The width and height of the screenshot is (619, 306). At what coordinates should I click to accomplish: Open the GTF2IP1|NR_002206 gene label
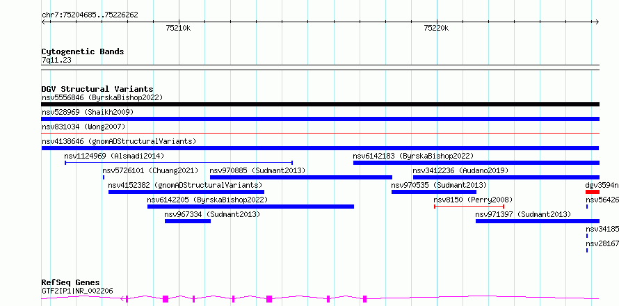pyautogui.click(x=77, y=291)
